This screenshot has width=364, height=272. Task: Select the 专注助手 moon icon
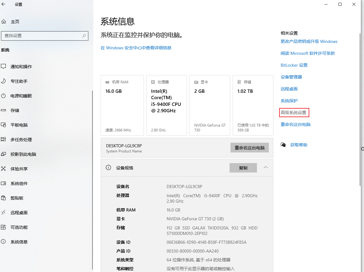click(4, 81)
